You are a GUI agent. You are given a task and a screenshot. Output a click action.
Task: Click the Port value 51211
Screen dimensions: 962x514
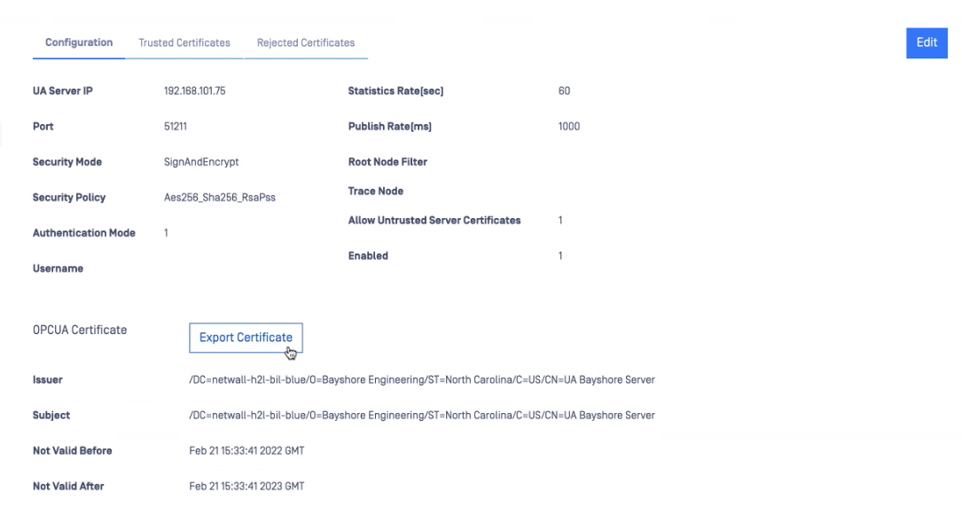point(175,127)
